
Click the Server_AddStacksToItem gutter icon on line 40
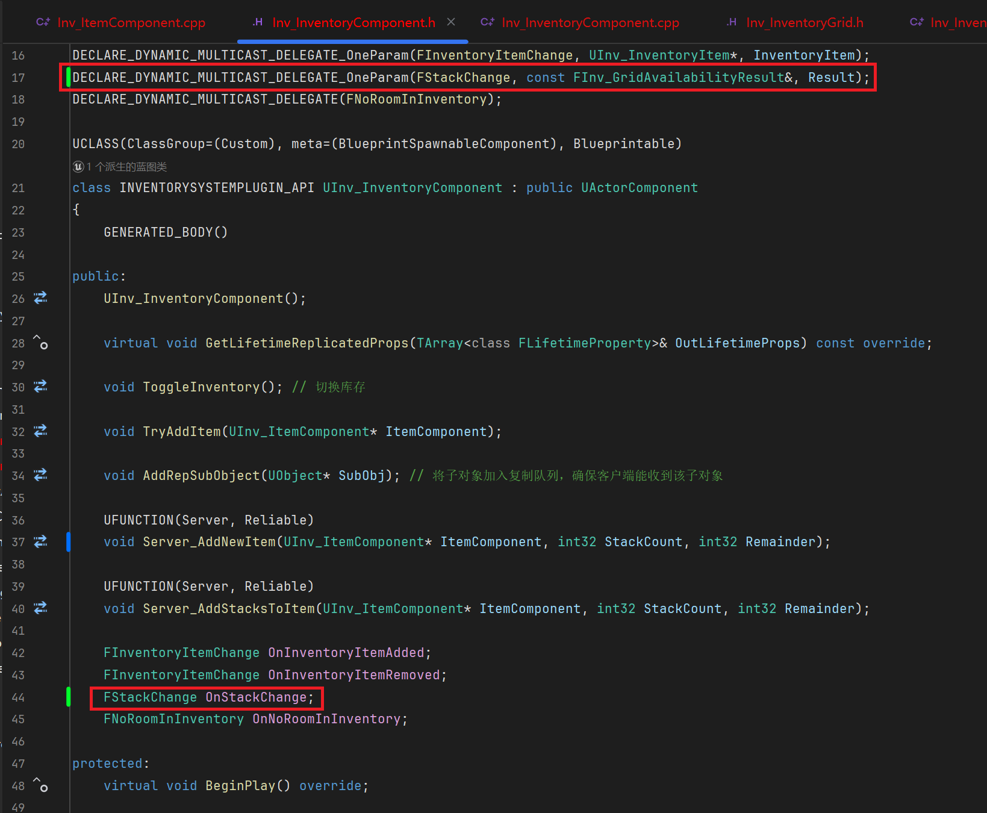(x=40, y=608)
